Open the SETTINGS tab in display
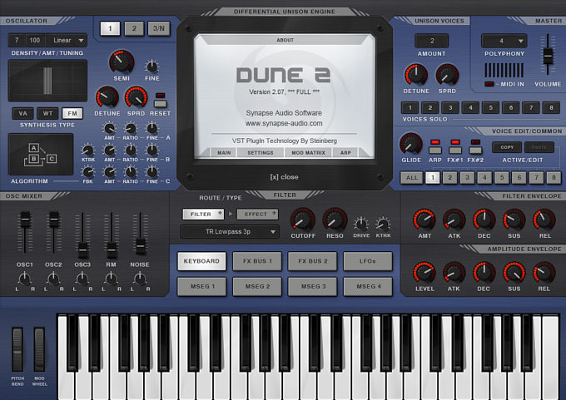 pyautogui.click(x=261, y=153)
